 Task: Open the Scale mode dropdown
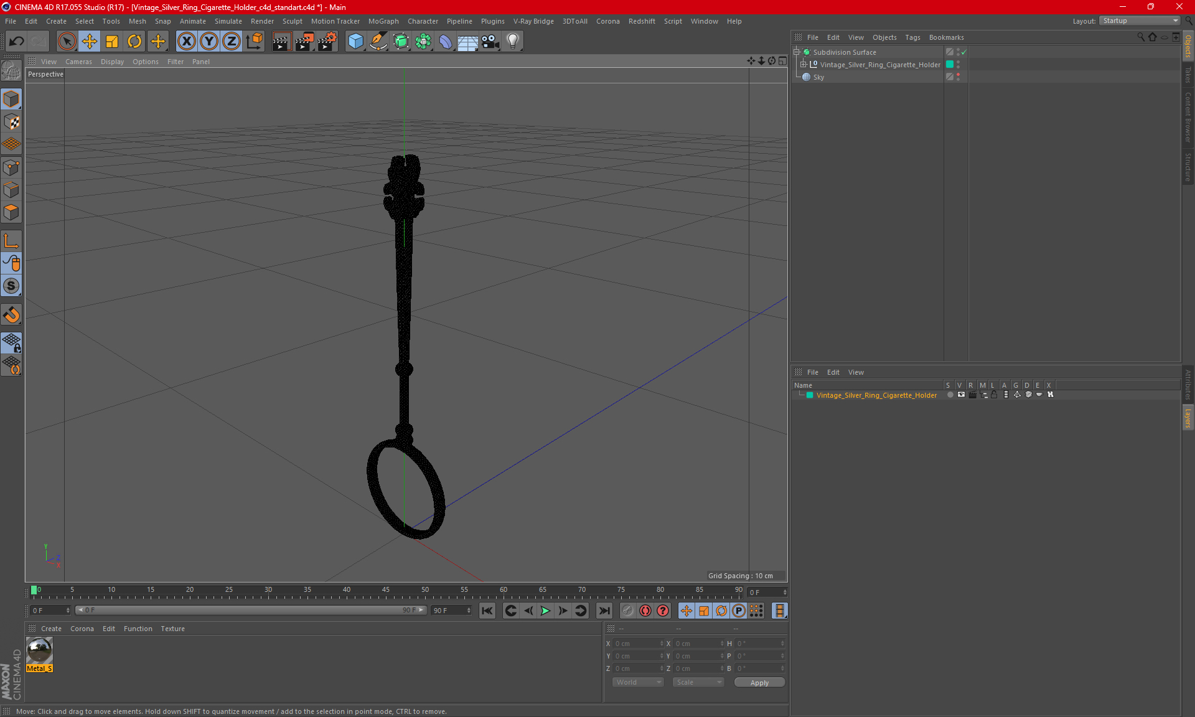click(698, 683)
